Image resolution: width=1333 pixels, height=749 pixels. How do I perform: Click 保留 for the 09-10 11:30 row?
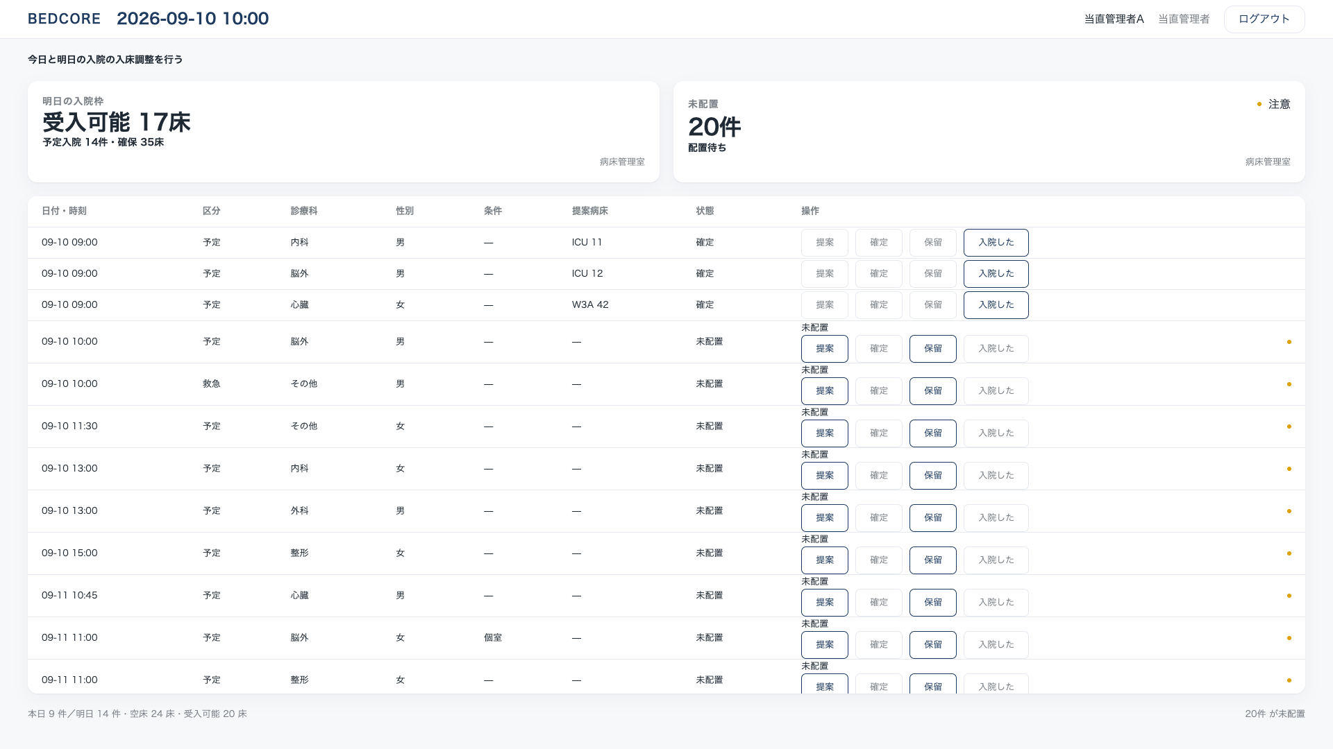click(932, 433)
